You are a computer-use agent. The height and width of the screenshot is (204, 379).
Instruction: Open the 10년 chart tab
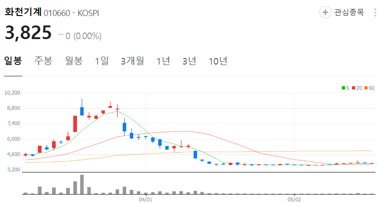pos(218,61)
